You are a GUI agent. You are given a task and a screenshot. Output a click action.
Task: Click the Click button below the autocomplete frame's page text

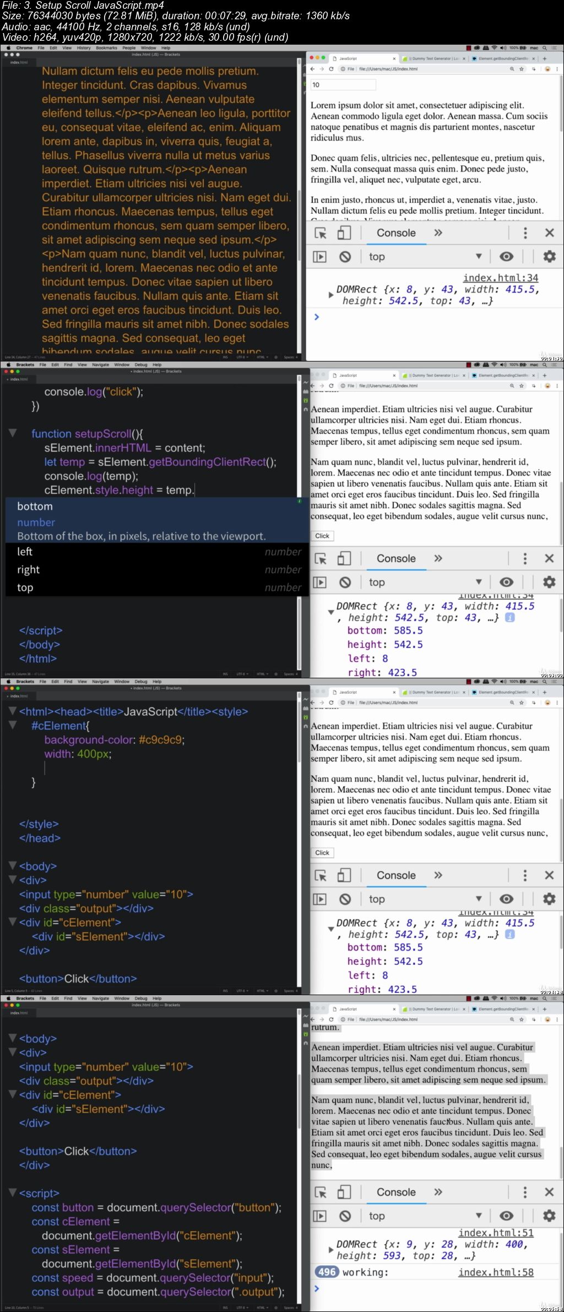coord(322,536)
